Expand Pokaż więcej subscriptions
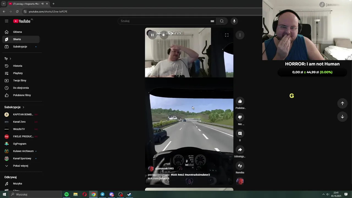 click(21, 166)
